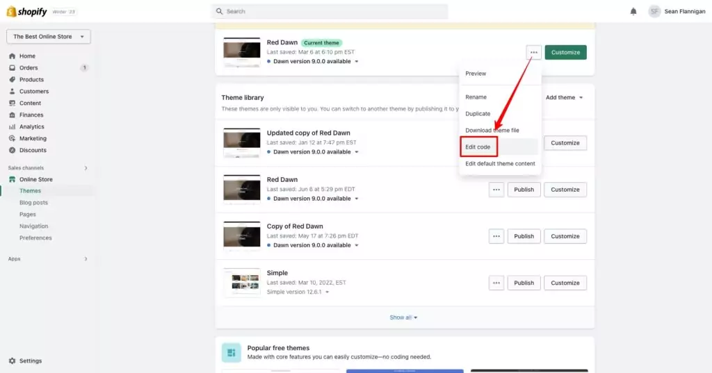Screen dimensions: 712x373
Task: Open Navigation in the sidebar
Action: 33,226
